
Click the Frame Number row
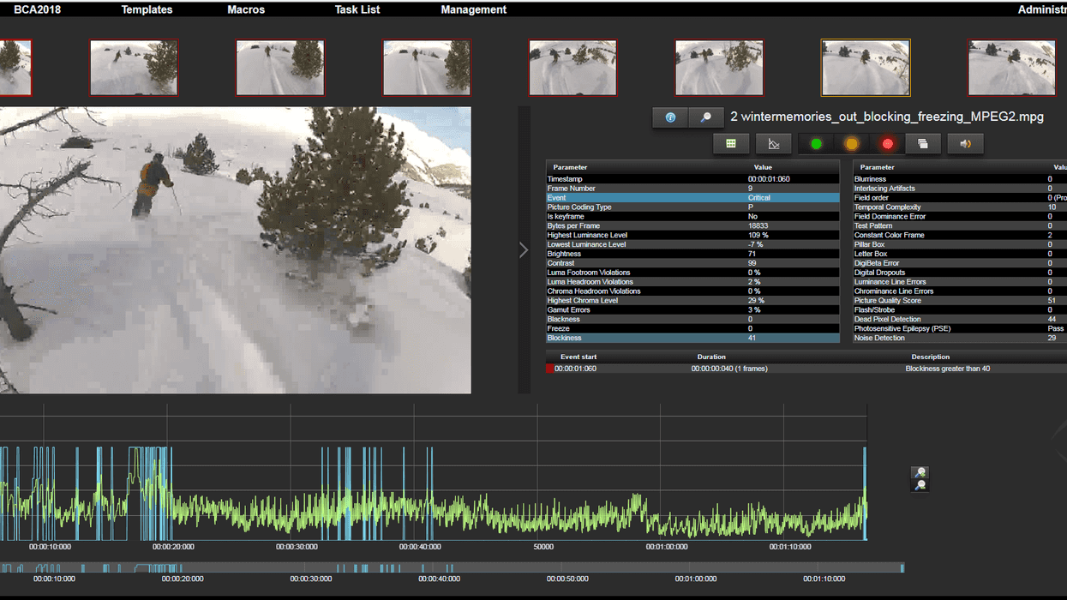[692, 189]
